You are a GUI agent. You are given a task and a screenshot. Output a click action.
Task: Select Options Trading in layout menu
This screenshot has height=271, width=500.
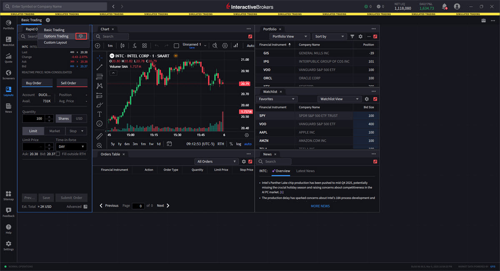pos(56,36)
